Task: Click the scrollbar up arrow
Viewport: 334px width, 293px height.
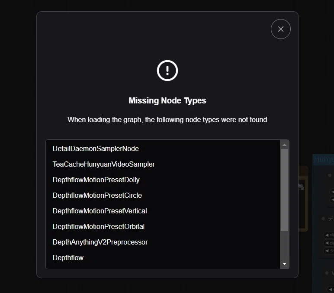Action: [284, 145]
